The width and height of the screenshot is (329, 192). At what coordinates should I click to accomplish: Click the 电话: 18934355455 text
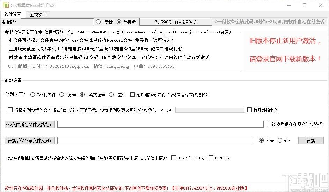click(x=154, y=66)
